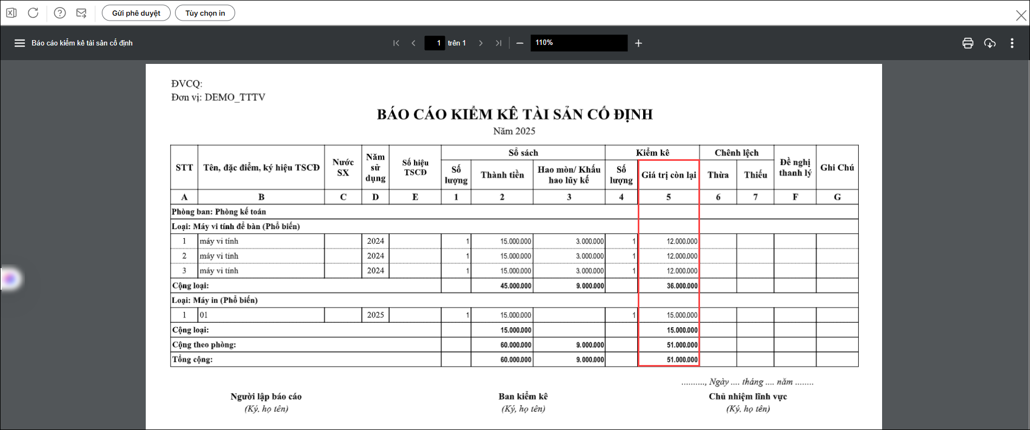Click the Gửi phê duyệt button

136,13
